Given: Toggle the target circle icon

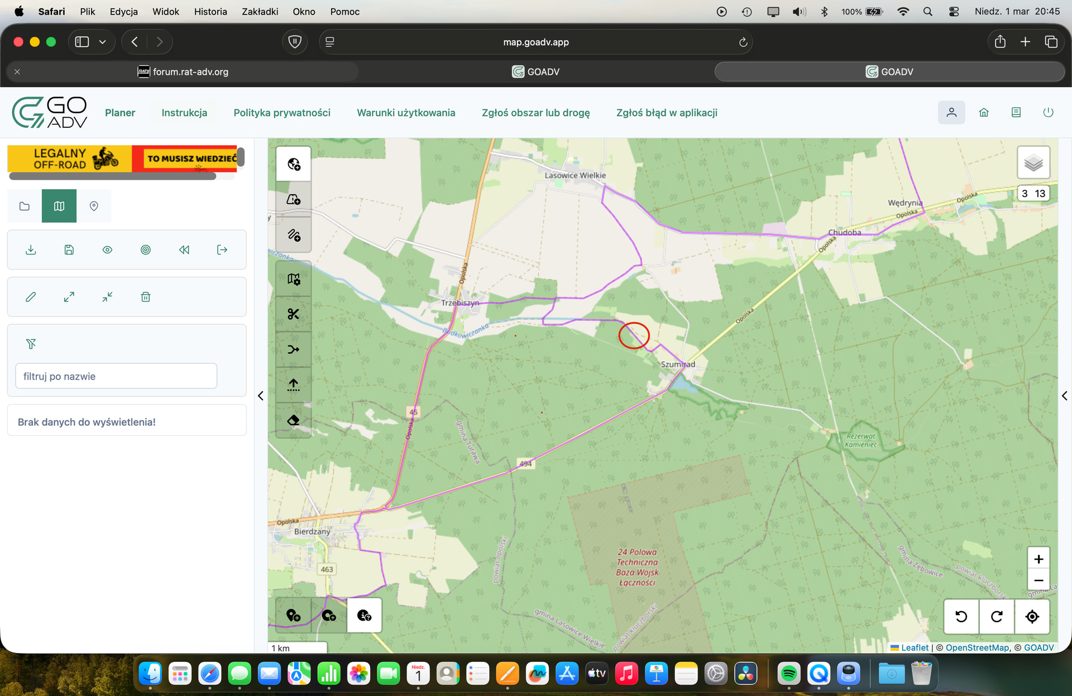Looking at the screenshot, I should [146, 249].
